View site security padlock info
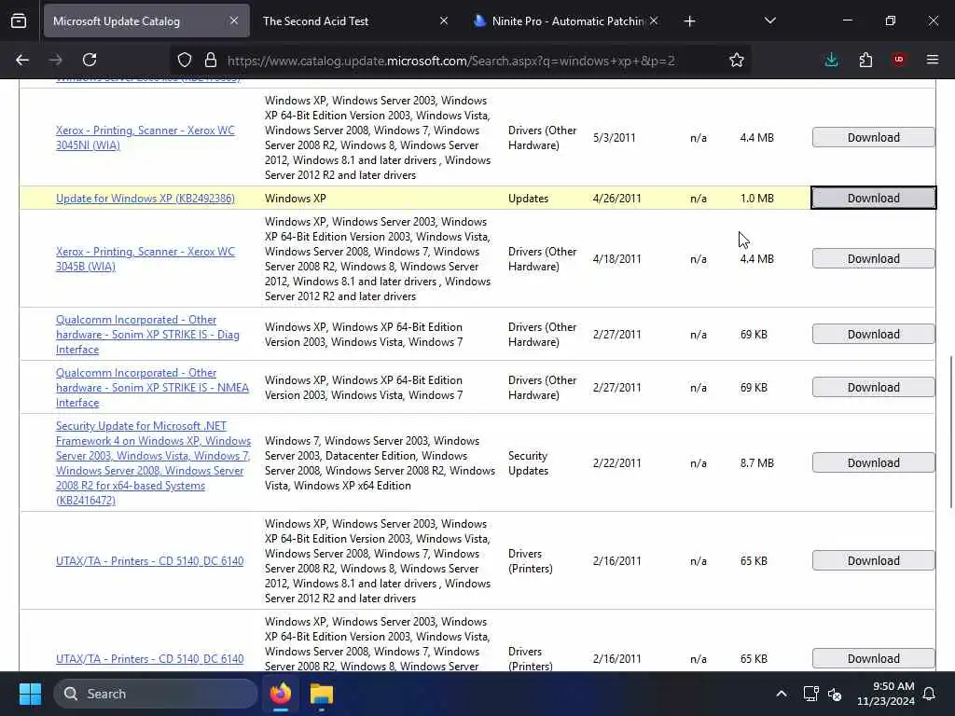Screen dimensions: 955x716 click(x=211, y=60)
